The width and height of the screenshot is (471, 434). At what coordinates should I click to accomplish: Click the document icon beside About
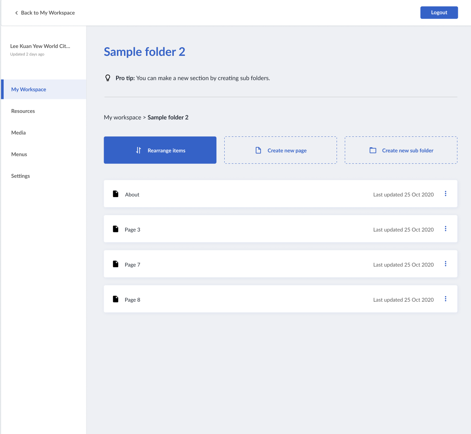(x=115, y=194)
